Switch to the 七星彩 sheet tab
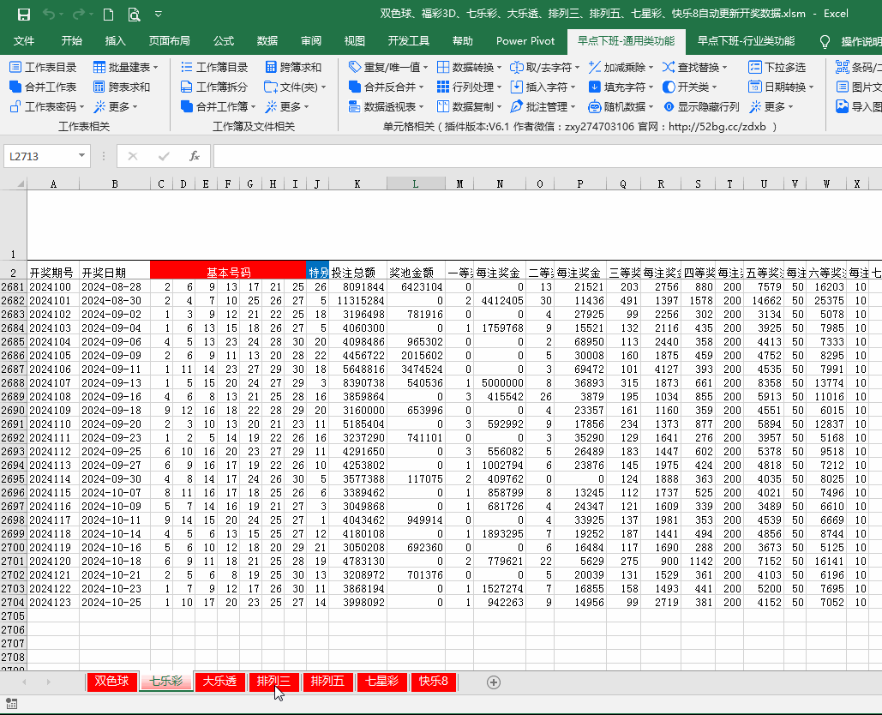Viewport: 882px width, 715px height. coord(382,682)
